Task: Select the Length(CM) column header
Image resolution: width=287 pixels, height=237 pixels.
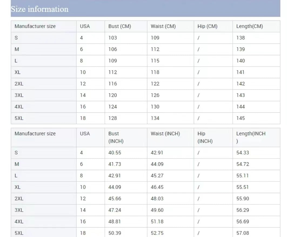Action: point(249,26)
